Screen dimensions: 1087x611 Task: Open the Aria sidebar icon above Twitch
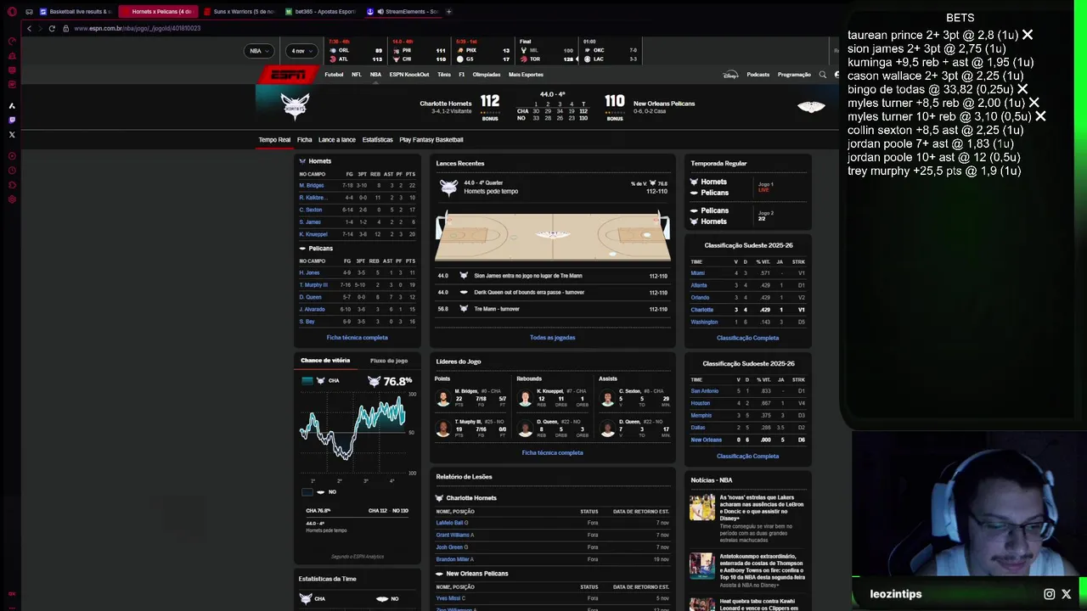click(x=12, y=105)
